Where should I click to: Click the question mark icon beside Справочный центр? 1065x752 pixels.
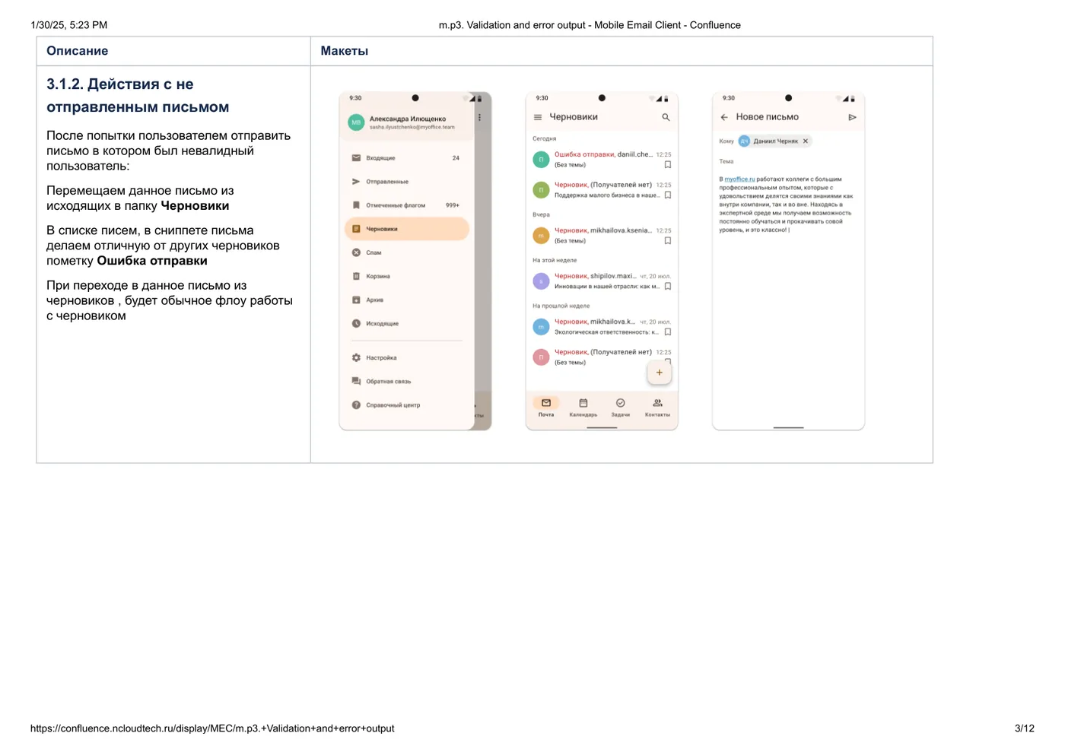point(356,405)
